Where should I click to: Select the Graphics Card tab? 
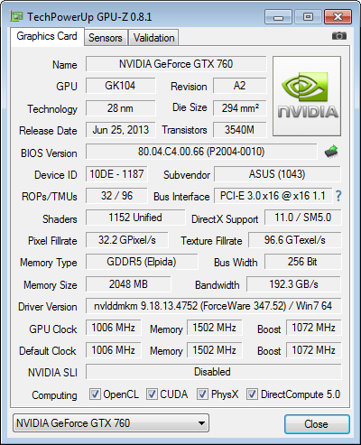(47, 36)
